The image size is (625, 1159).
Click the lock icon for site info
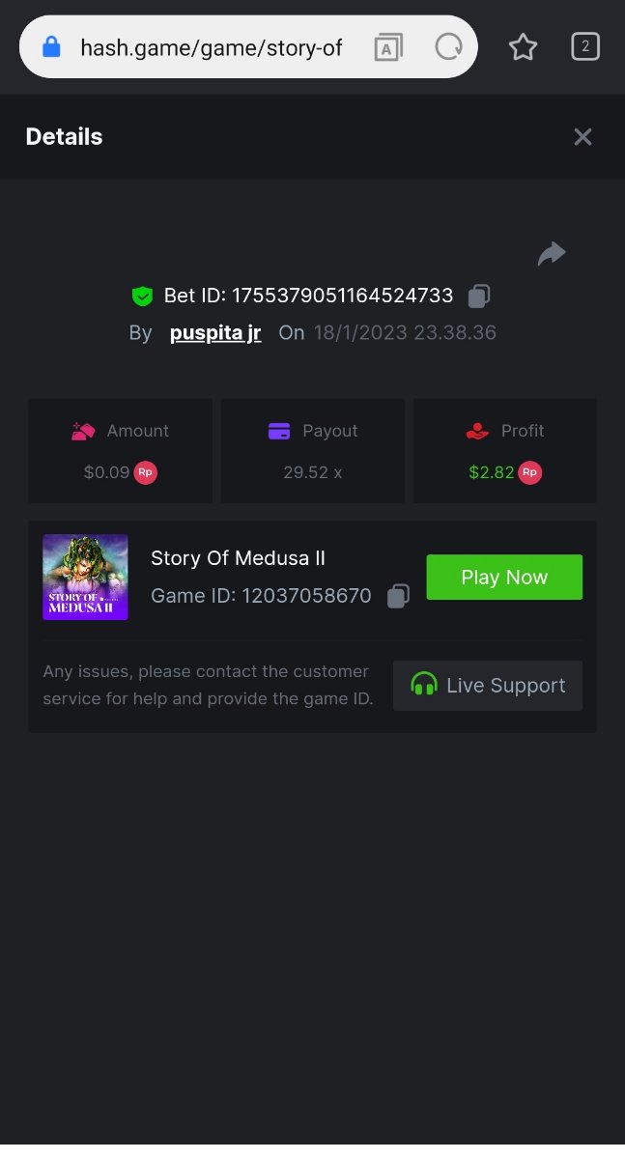click(52, 46)
